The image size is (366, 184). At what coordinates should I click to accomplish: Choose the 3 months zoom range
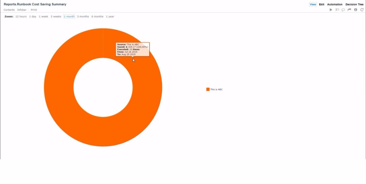(x=83, y=17)
